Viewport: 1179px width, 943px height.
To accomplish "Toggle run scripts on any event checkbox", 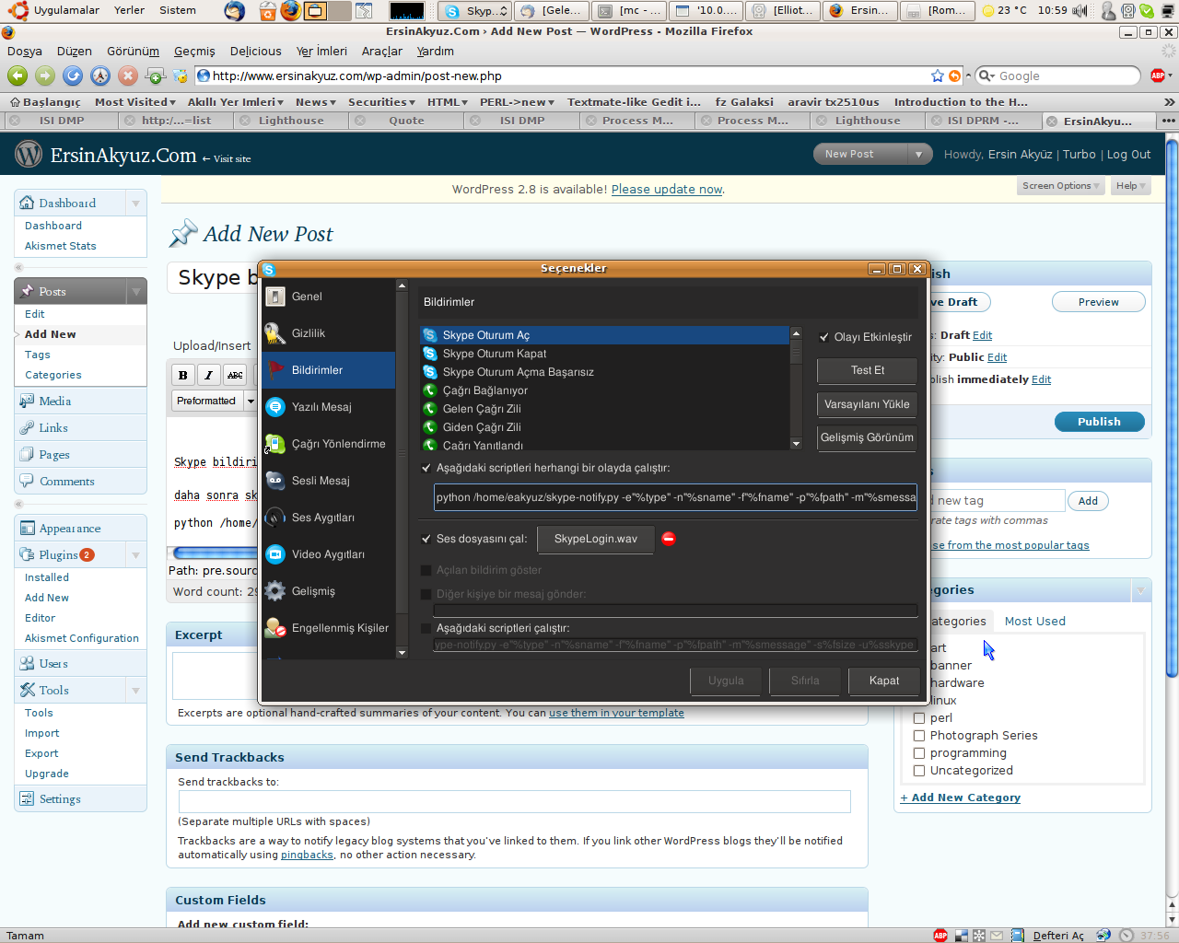I will point(426,468).
